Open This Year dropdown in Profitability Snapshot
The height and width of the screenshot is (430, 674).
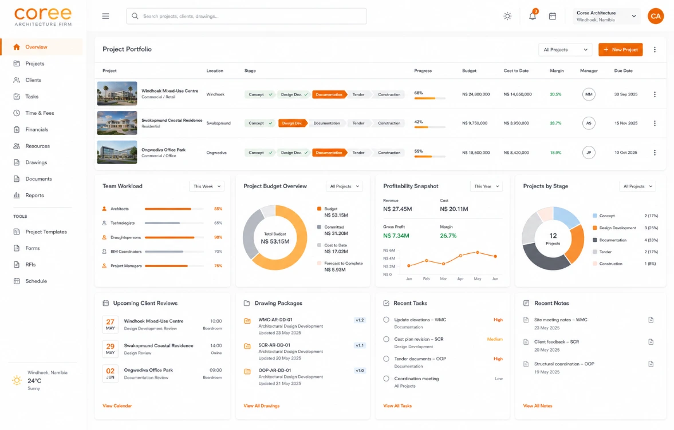[x=486, y=186]
